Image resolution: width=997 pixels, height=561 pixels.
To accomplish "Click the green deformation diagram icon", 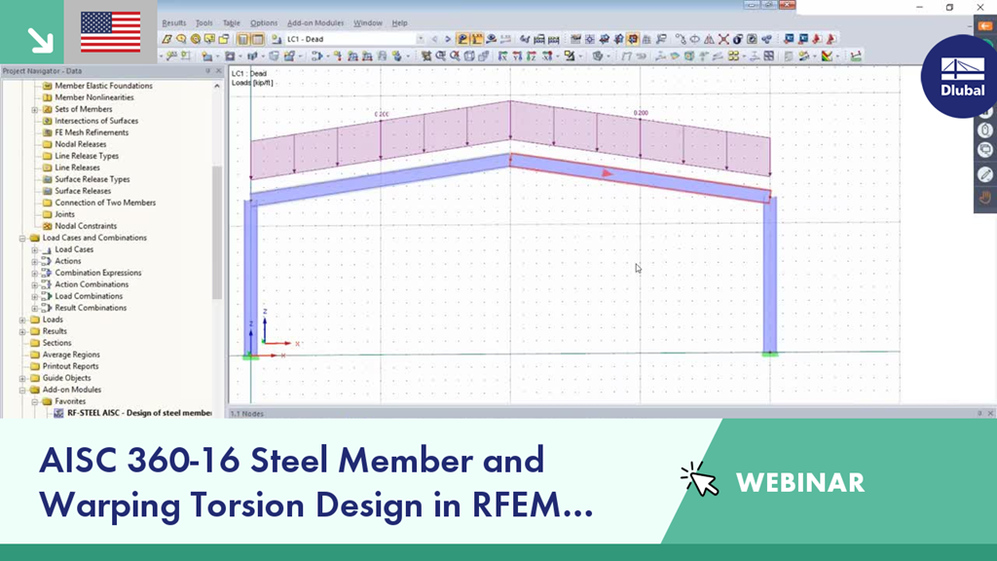I will (x=856, y=56).
